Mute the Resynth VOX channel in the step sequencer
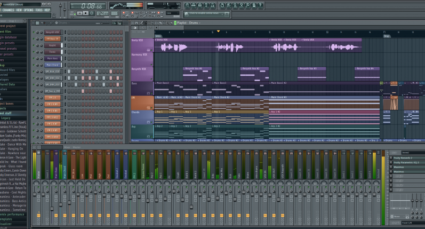This screenshot has height=229, width=425. (x=34, y=32)
